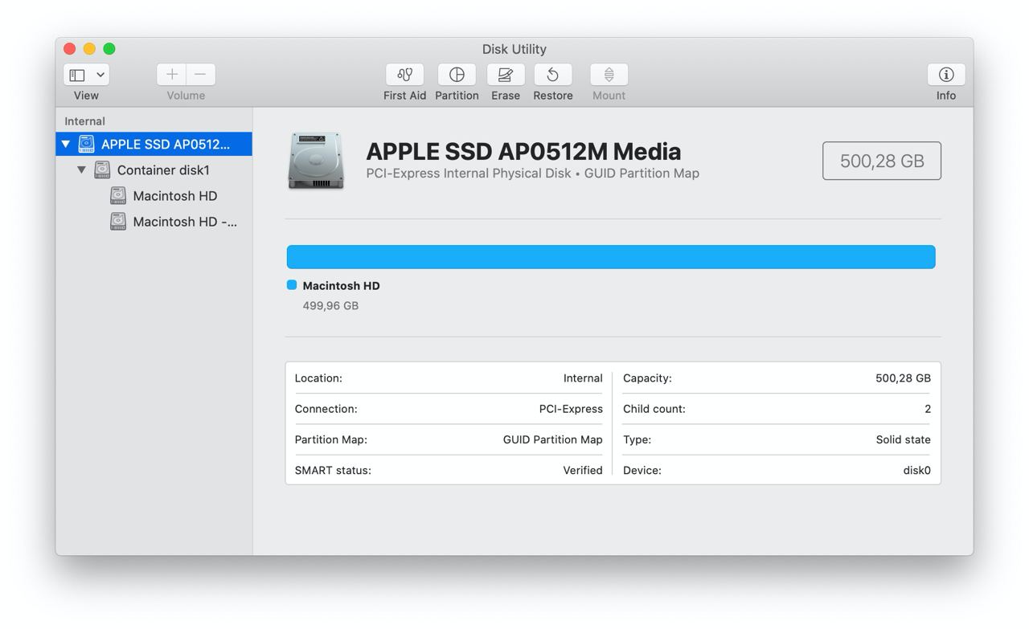1029x629 pixels.
Task: Click the 499,96 GB size text
Action: [x=330, y=306]
